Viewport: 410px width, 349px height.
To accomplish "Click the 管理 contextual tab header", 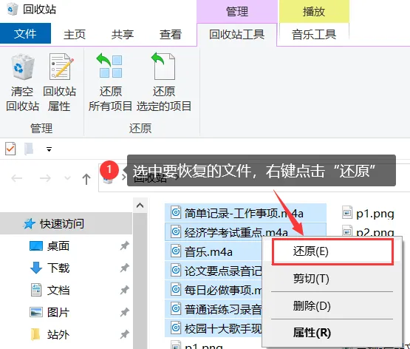I will [x=237, y=11].
